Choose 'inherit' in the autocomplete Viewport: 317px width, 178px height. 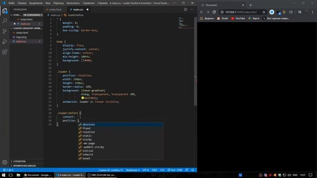tap(121, 155)
